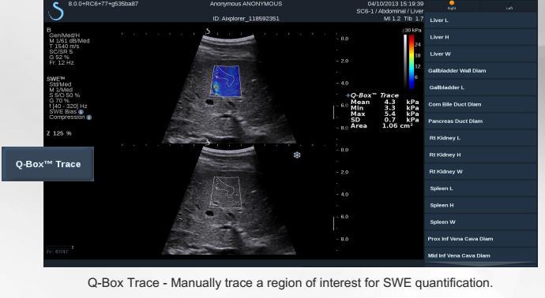Pick the Spleen H measurement
This screenshot has height=298, width=545.
[x=481, y=206]
